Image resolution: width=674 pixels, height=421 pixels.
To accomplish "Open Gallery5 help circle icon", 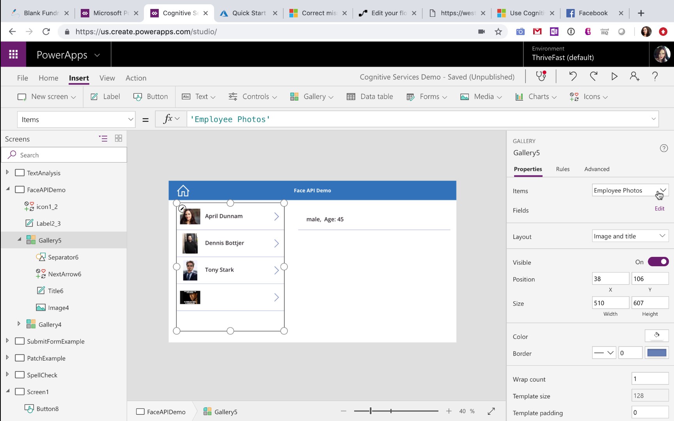I will pyautogui.click(x=663, y=148).
